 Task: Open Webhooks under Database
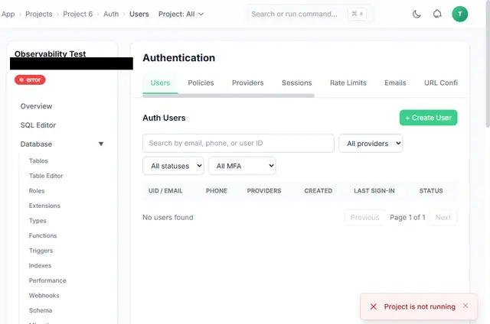tap(44, 296)
